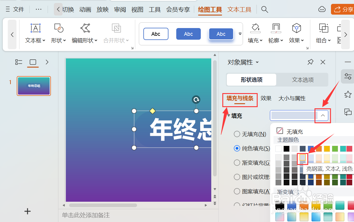This screenshot has width=354, height=222.
Task: Select the 无填充 radio option
Action: [237, 134]
